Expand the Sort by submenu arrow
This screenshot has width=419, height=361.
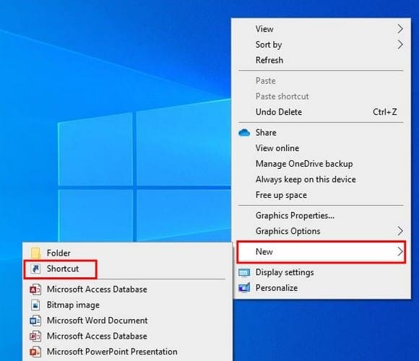[399, 45]
